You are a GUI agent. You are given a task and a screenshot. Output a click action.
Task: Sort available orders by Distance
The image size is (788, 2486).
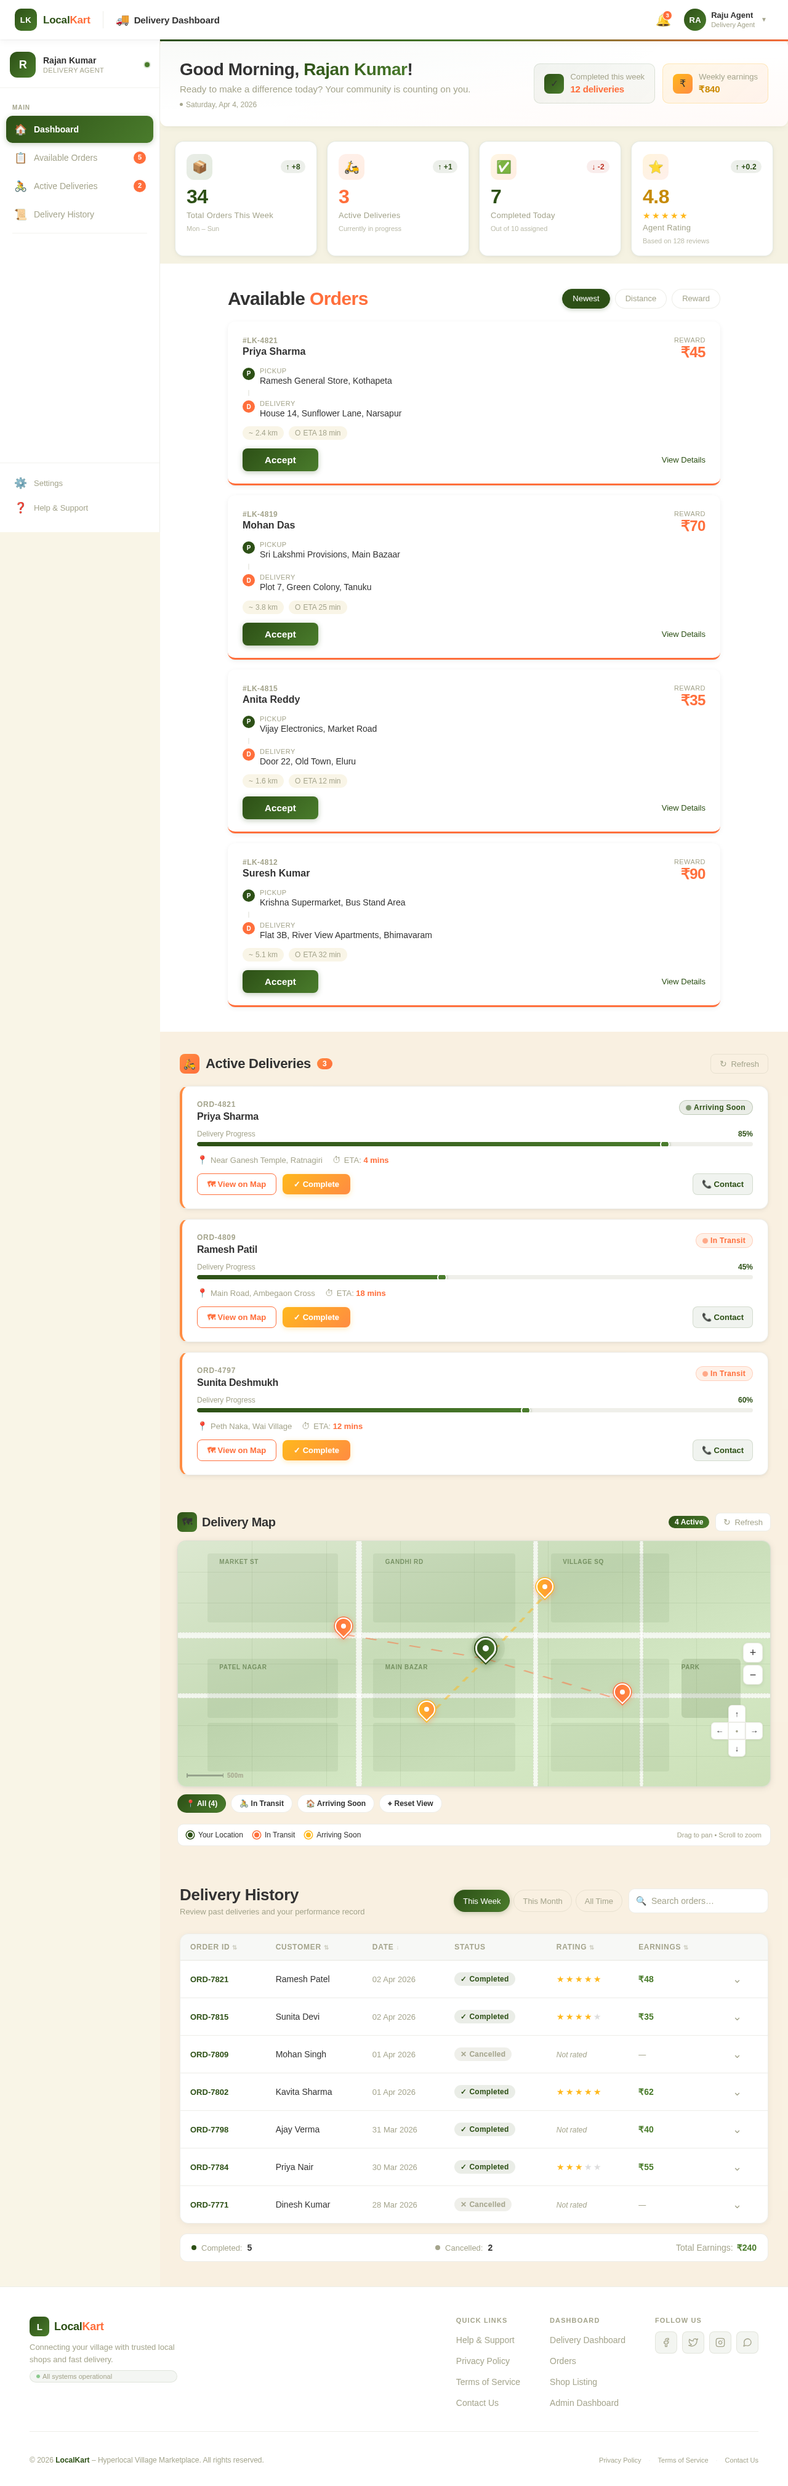(x=640, y=299)
